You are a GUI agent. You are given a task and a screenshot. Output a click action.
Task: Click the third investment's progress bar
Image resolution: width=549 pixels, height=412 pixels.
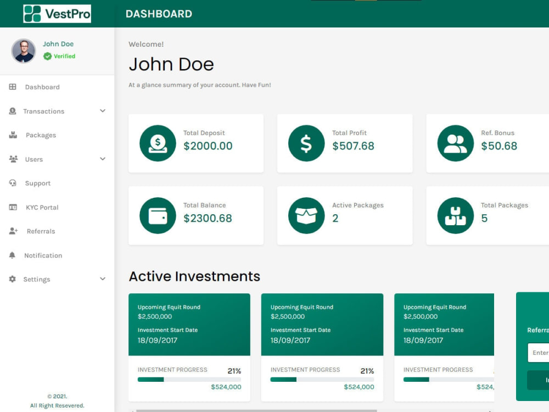[x=449, y=380]
